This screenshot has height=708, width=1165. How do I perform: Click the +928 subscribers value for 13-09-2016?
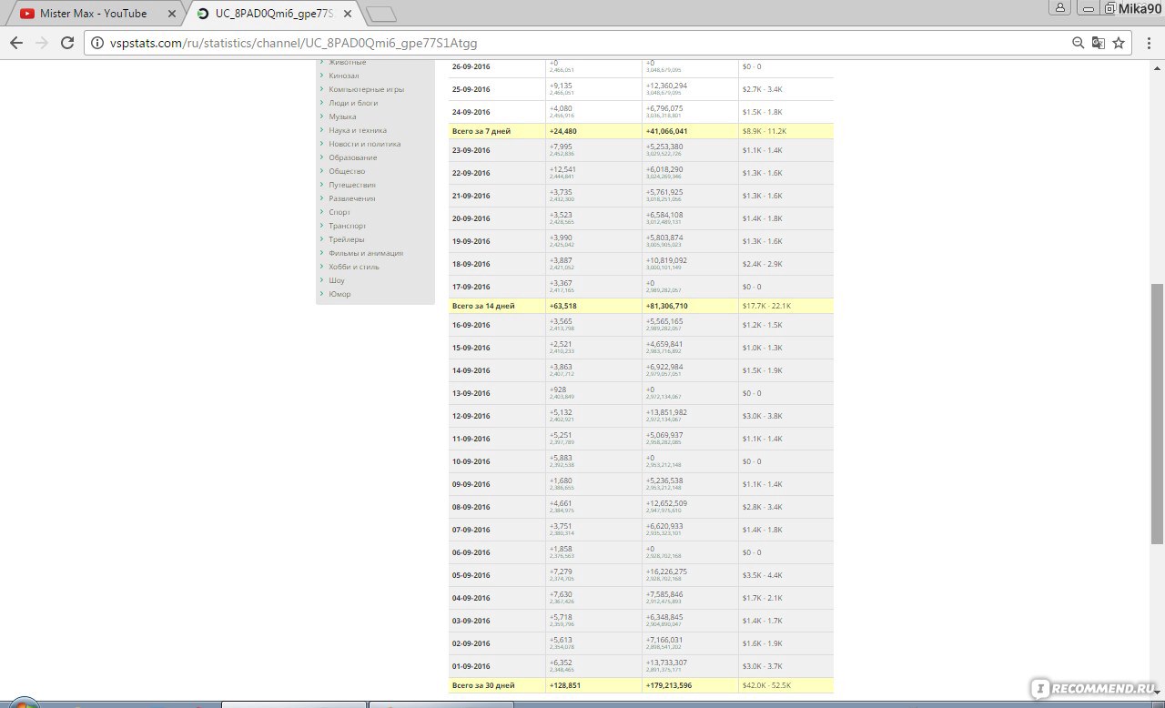pyautogui.click(x=558, y=389)
